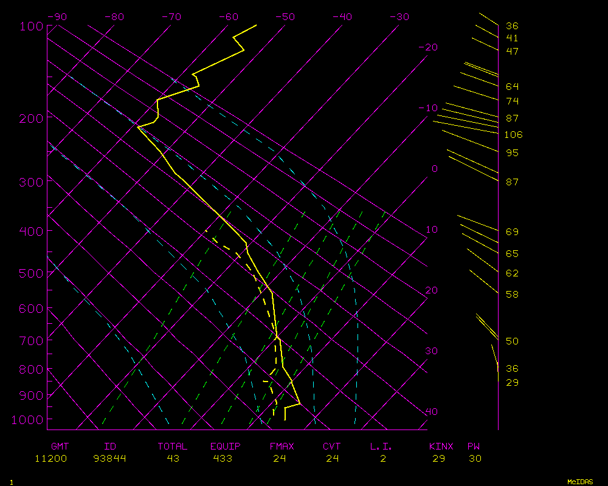Select the PW value 30
This screenshot has width=608, height=486.
tap(475, 459)
